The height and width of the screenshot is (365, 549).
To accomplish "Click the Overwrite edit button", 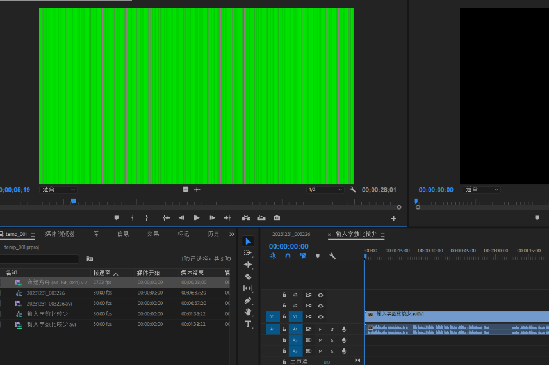I will click(x=261, y=218).
